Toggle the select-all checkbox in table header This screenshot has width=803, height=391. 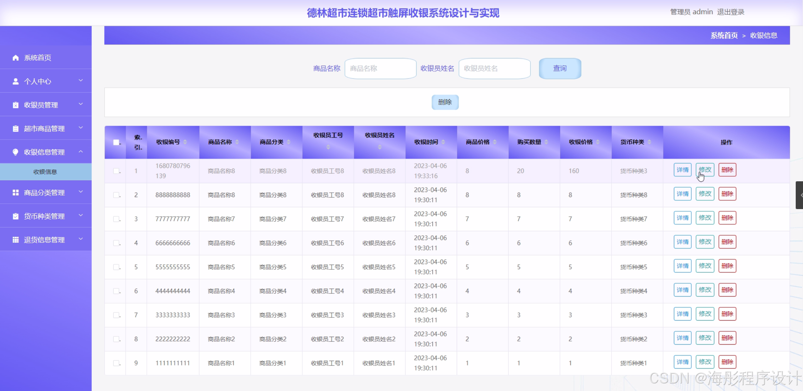click(x=116, y=142)
